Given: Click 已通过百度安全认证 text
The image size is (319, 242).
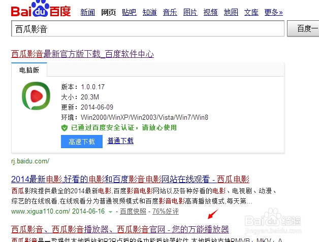Looking at the screenshot, I should (124, 128).
